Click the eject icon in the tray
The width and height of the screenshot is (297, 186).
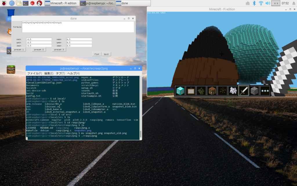pos(294,3)
